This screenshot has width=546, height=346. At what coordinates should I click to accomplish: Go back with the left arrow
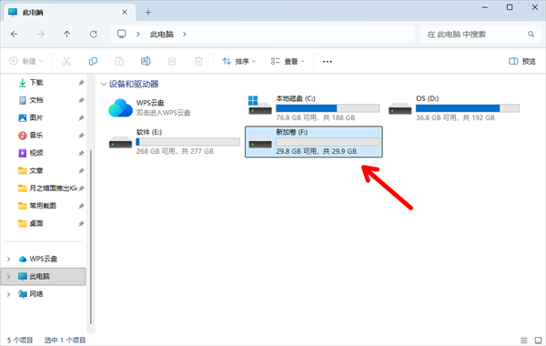[x=15, y=35]
